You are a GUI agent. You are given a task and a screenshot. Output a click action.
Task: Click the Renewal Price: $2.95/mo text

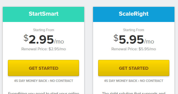pos(43,49)
